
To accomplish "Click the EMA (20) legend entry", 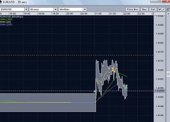I will pyautogui.click(x=5, y=22).
